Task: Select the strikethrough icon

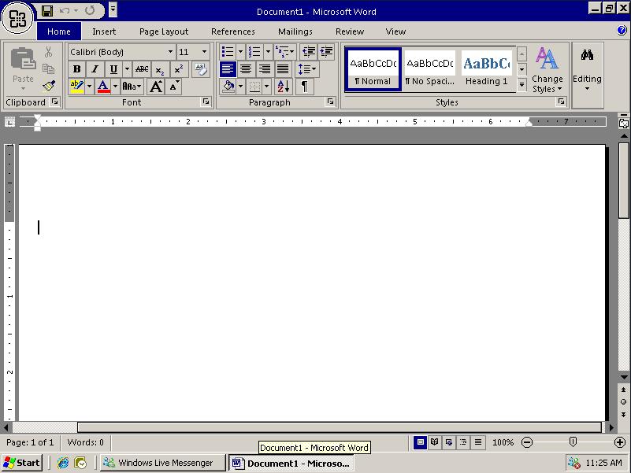Action: coord(143,68)
